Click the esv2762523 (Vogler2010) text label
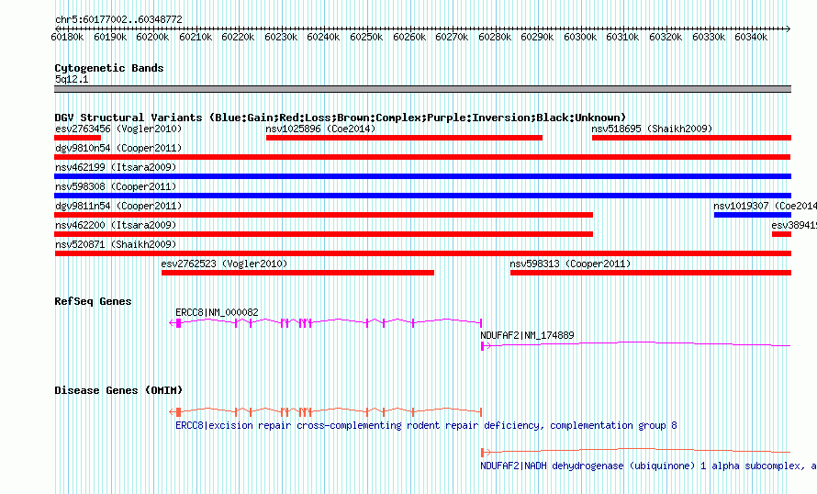This screenshot has height=494, width=817. [x=224, y=264]
